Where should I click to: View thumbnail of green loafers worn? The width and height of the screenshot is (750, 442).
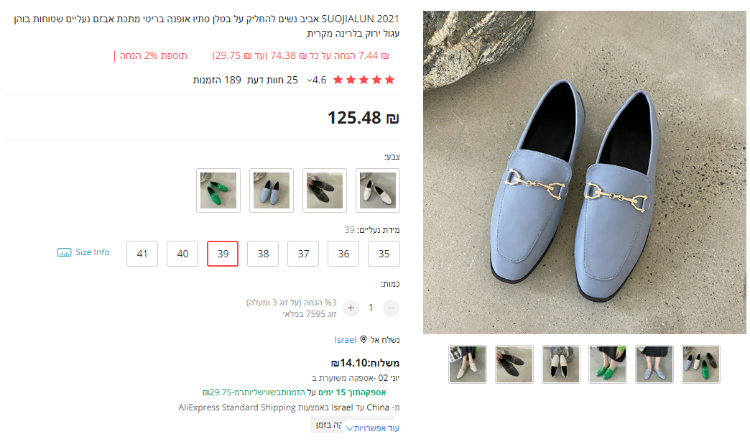[608, 364]
